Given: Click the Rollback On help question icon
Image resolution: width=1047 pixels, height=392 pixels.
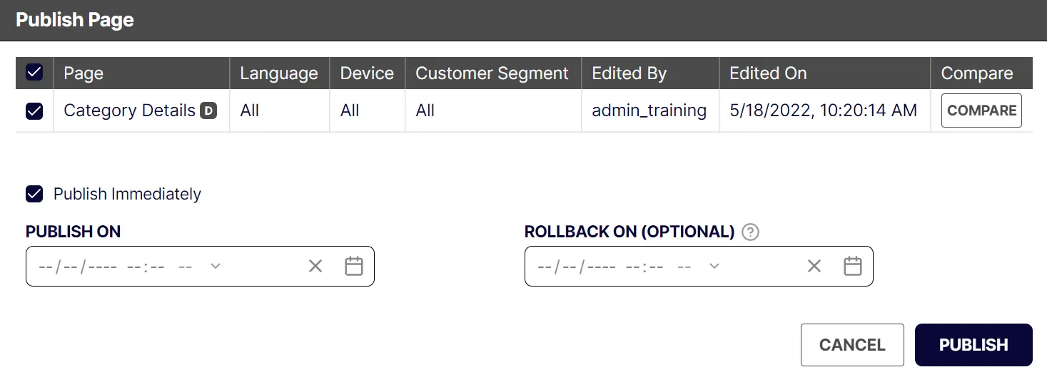Looking at the screenshot, I should click(750, 232).
